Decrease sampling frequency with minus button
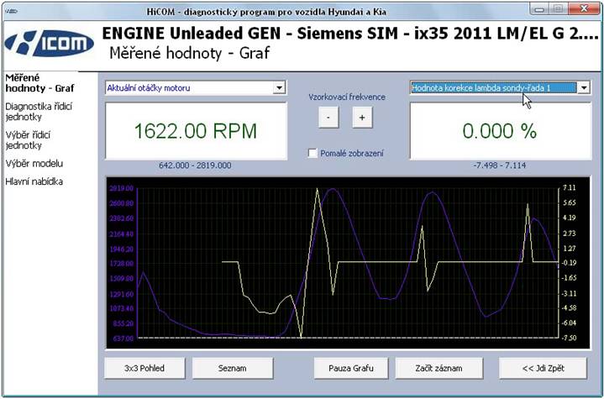 click(x=329, y=118)
